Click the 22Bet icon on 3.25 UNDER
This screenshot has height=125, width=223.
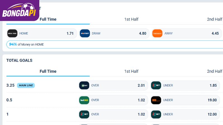[x=156, y=86]
